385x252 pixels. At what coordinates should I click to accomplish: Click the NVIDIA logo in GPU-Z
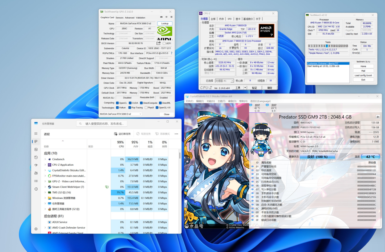click(x=165, y=33)
